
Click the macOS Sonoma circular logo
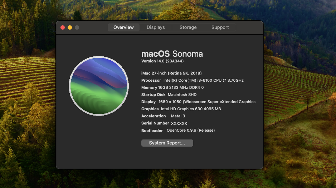click(x=98, y=86)
